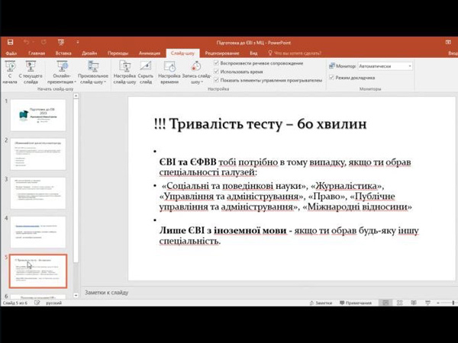
Task: Click the Save icon in quick access toolbar
Action: click(9, 42)
